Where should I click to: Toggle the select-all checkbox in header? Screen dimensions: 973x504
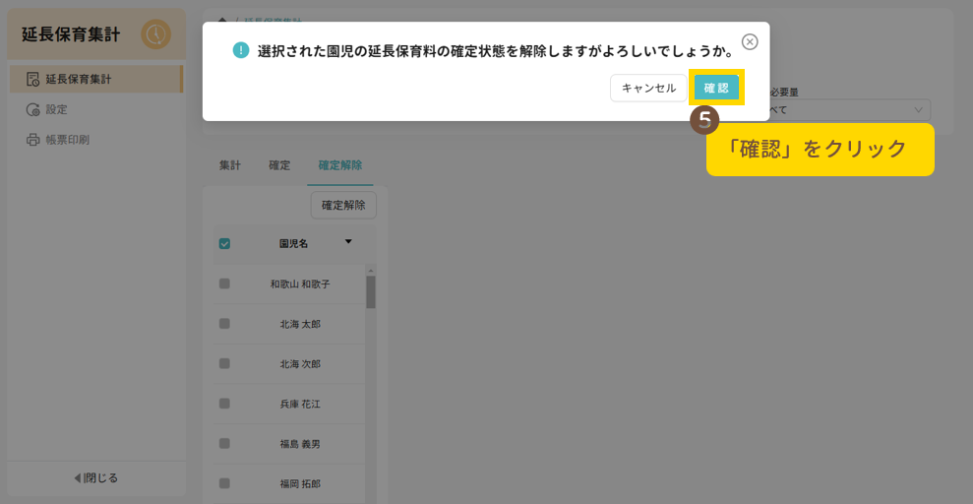[224, 243]
